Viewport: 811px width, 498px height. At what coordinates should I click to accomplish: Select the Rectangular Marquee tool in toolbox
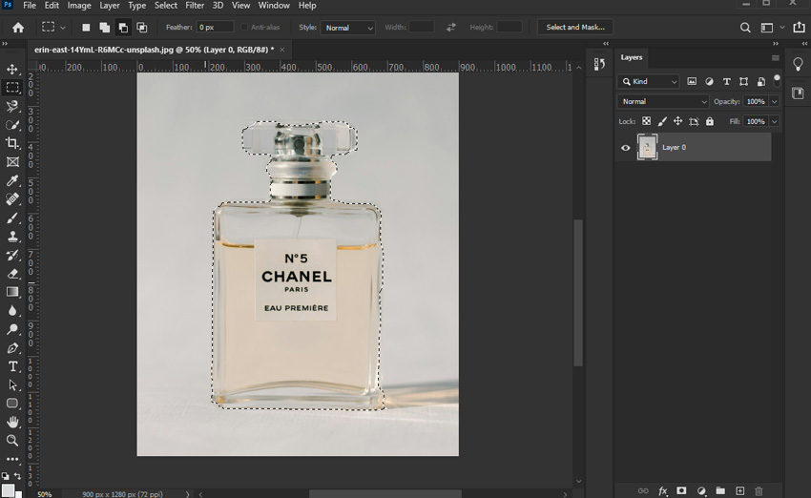12,88
